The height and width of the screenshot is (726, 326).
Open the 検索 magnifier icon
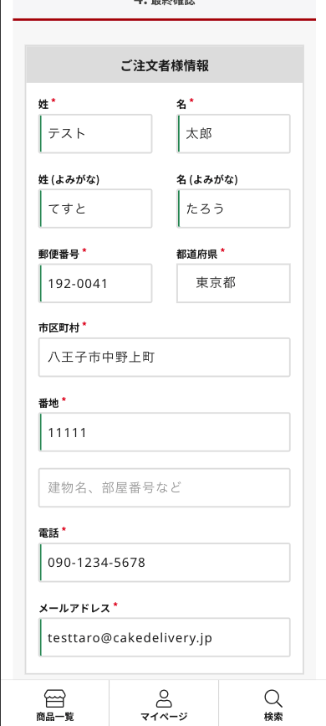click(x=273, y=698)
